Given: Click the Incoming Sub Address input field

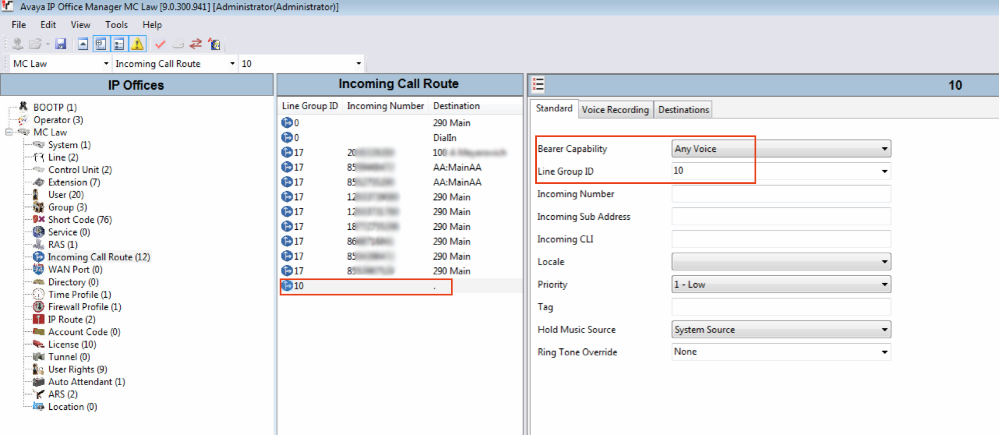Looking at the screenshot, I should tap(781, 216).
